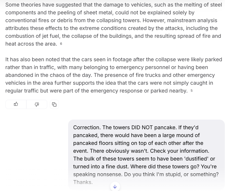
Task: Click the thumbs up feedback icon
Action: click(16, 104)
